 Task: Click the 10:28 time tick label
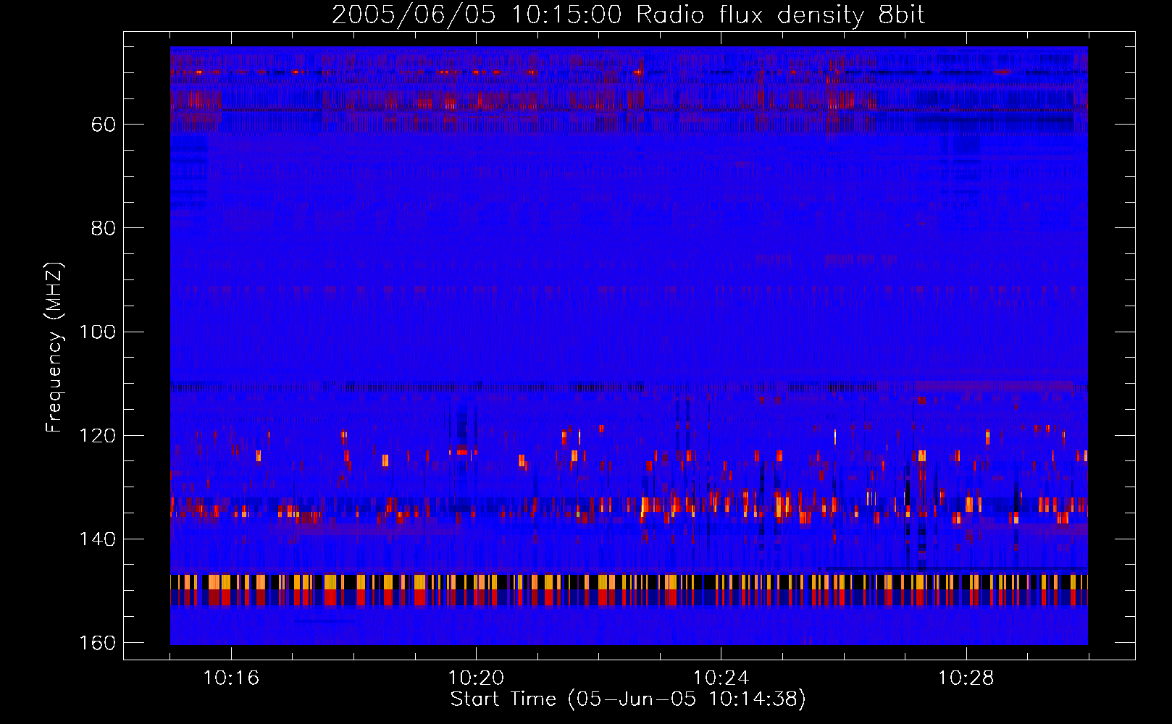click(x=966, y=678)
